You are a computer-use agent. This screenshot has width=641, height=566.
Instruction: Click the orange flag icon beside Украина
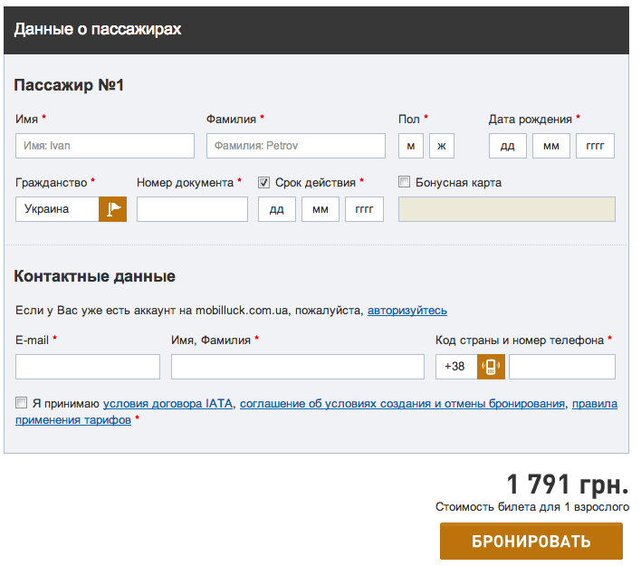click(x=113, y=209)
